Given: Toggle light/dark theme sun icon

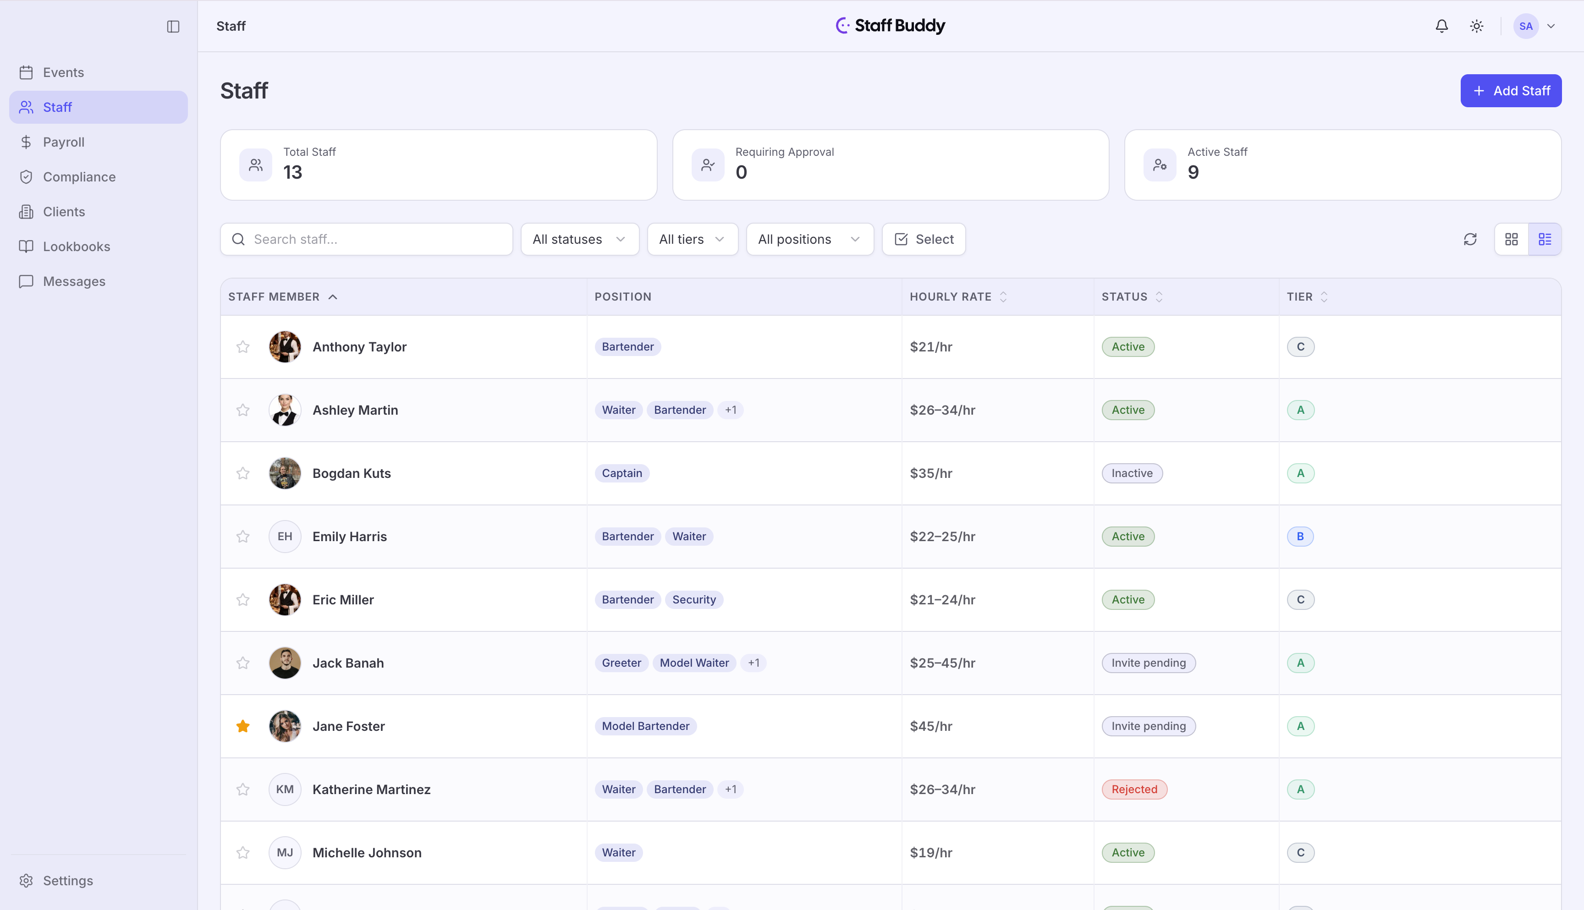Looking at the screenshot, I should tap(1476, 26).
